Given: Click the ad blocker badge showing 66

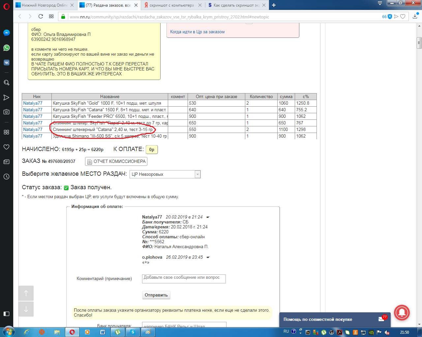Looking at the screenshot, I should [387, 16].
